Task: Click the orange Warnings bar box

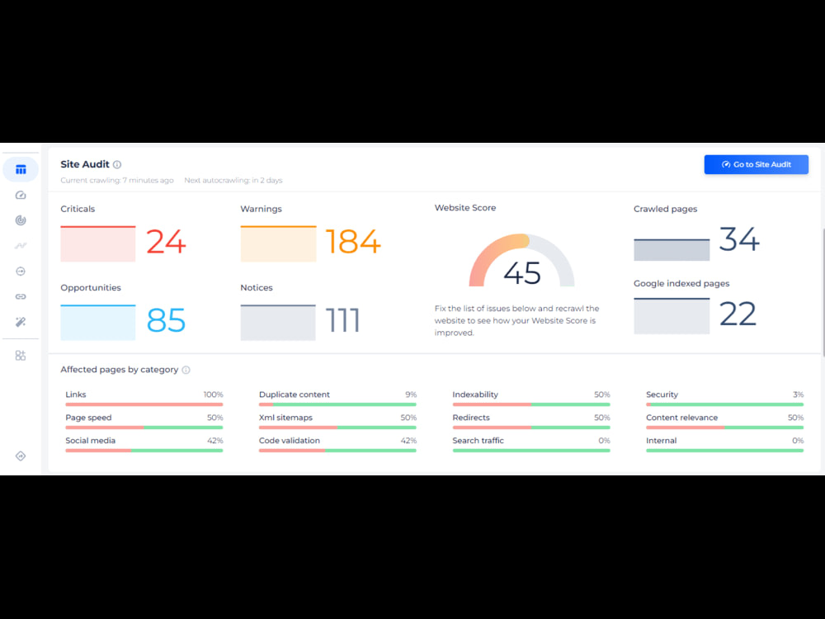Action: click(278, 243)
